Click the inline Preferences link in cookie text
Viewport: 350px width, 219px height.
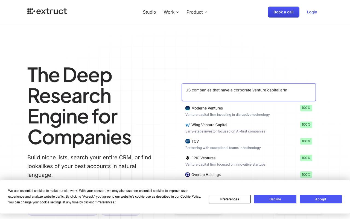[105, 202]
